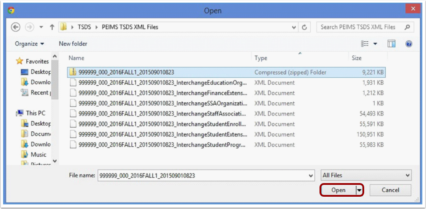Change the view with the view icon
426x209 pixels.
pos(364,43)
